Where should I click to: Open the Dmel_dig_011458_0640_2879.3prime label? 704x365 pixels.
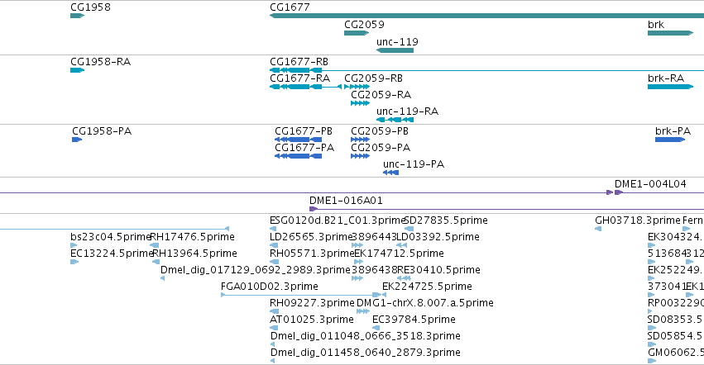(365, 353)
